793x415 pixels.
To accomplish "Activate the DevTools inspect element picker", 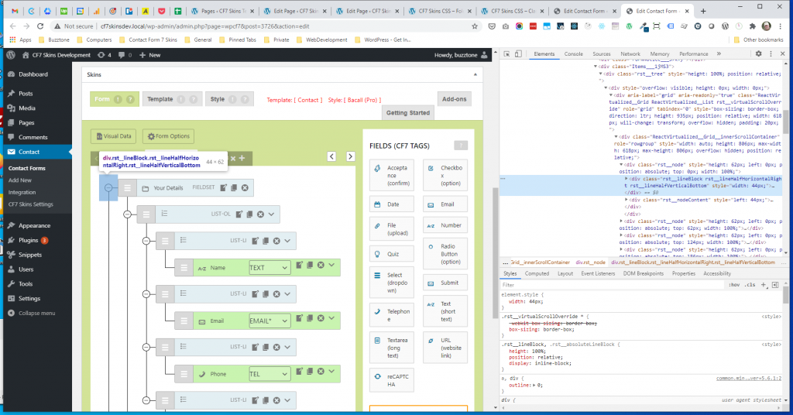I will click(x=506, y=54).
